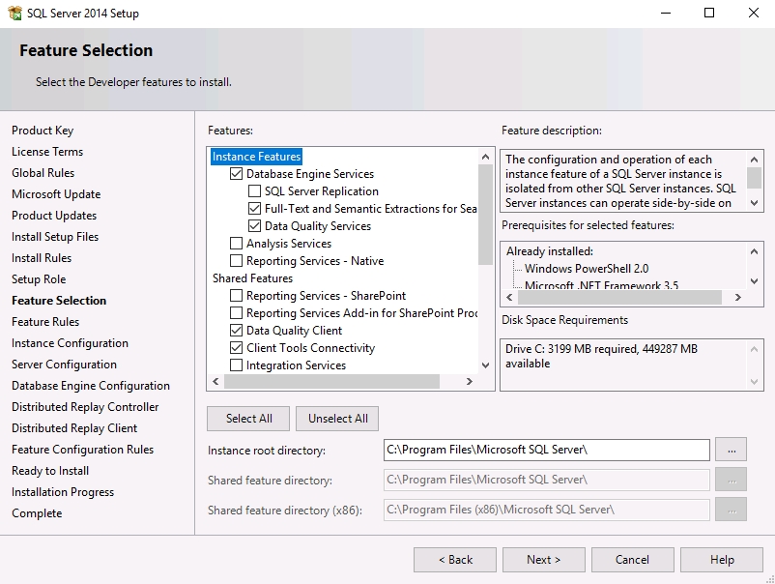Click Distributed Replay Controller step
Screen dimensions: 775x584
click(x=85, y=406)
